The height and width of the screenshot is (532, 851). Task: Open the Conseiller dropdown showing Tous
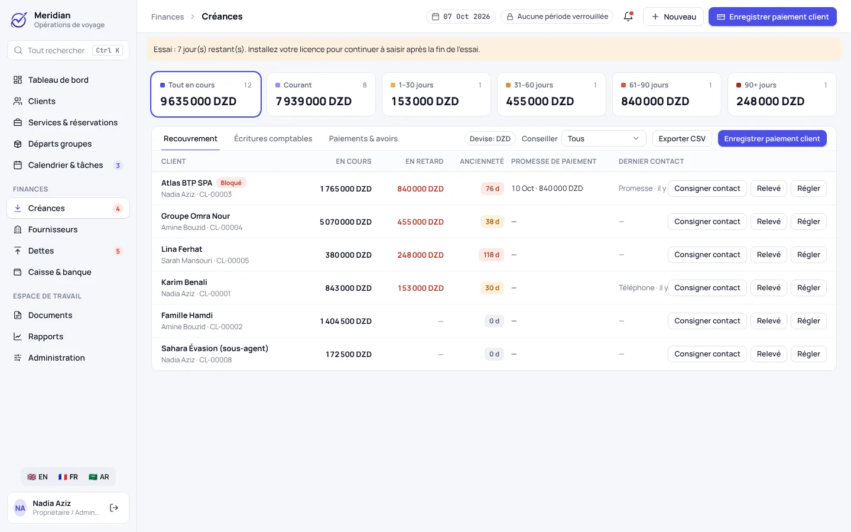click(x=603, y=139)
